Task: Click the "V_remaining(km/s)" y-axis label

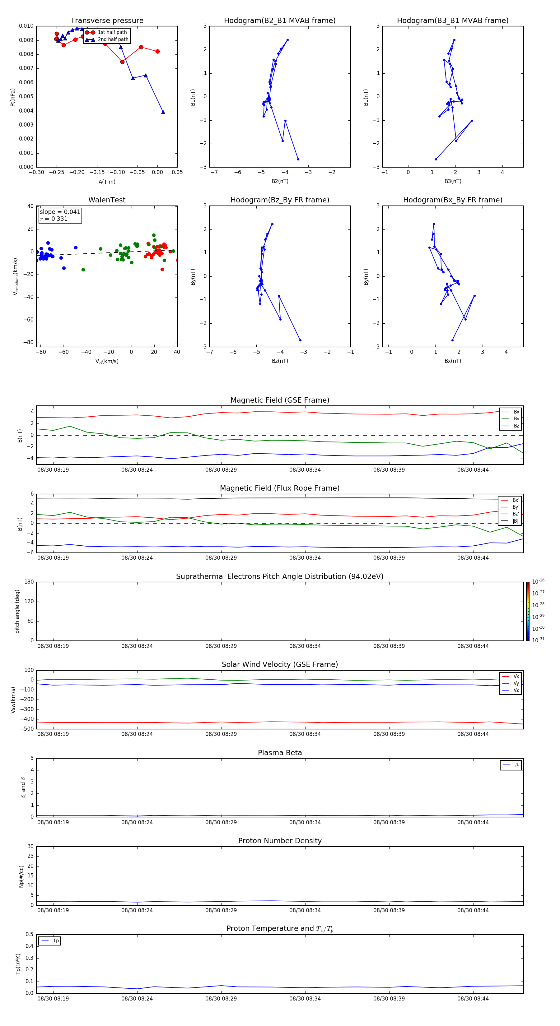Action: [x=15, y=276]
